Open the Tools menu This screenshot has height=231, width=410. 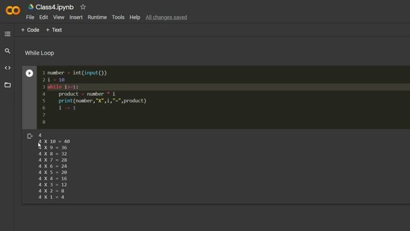118,17
